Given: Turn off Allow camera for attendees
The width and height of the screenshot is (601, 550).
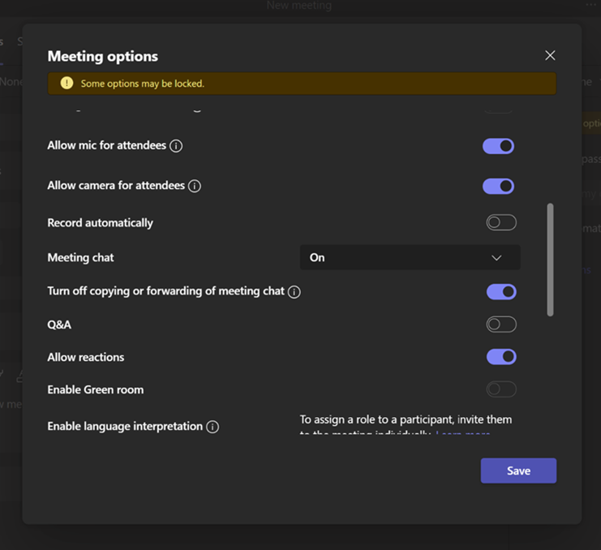Looking at the screenshot, I should point(498,186).
